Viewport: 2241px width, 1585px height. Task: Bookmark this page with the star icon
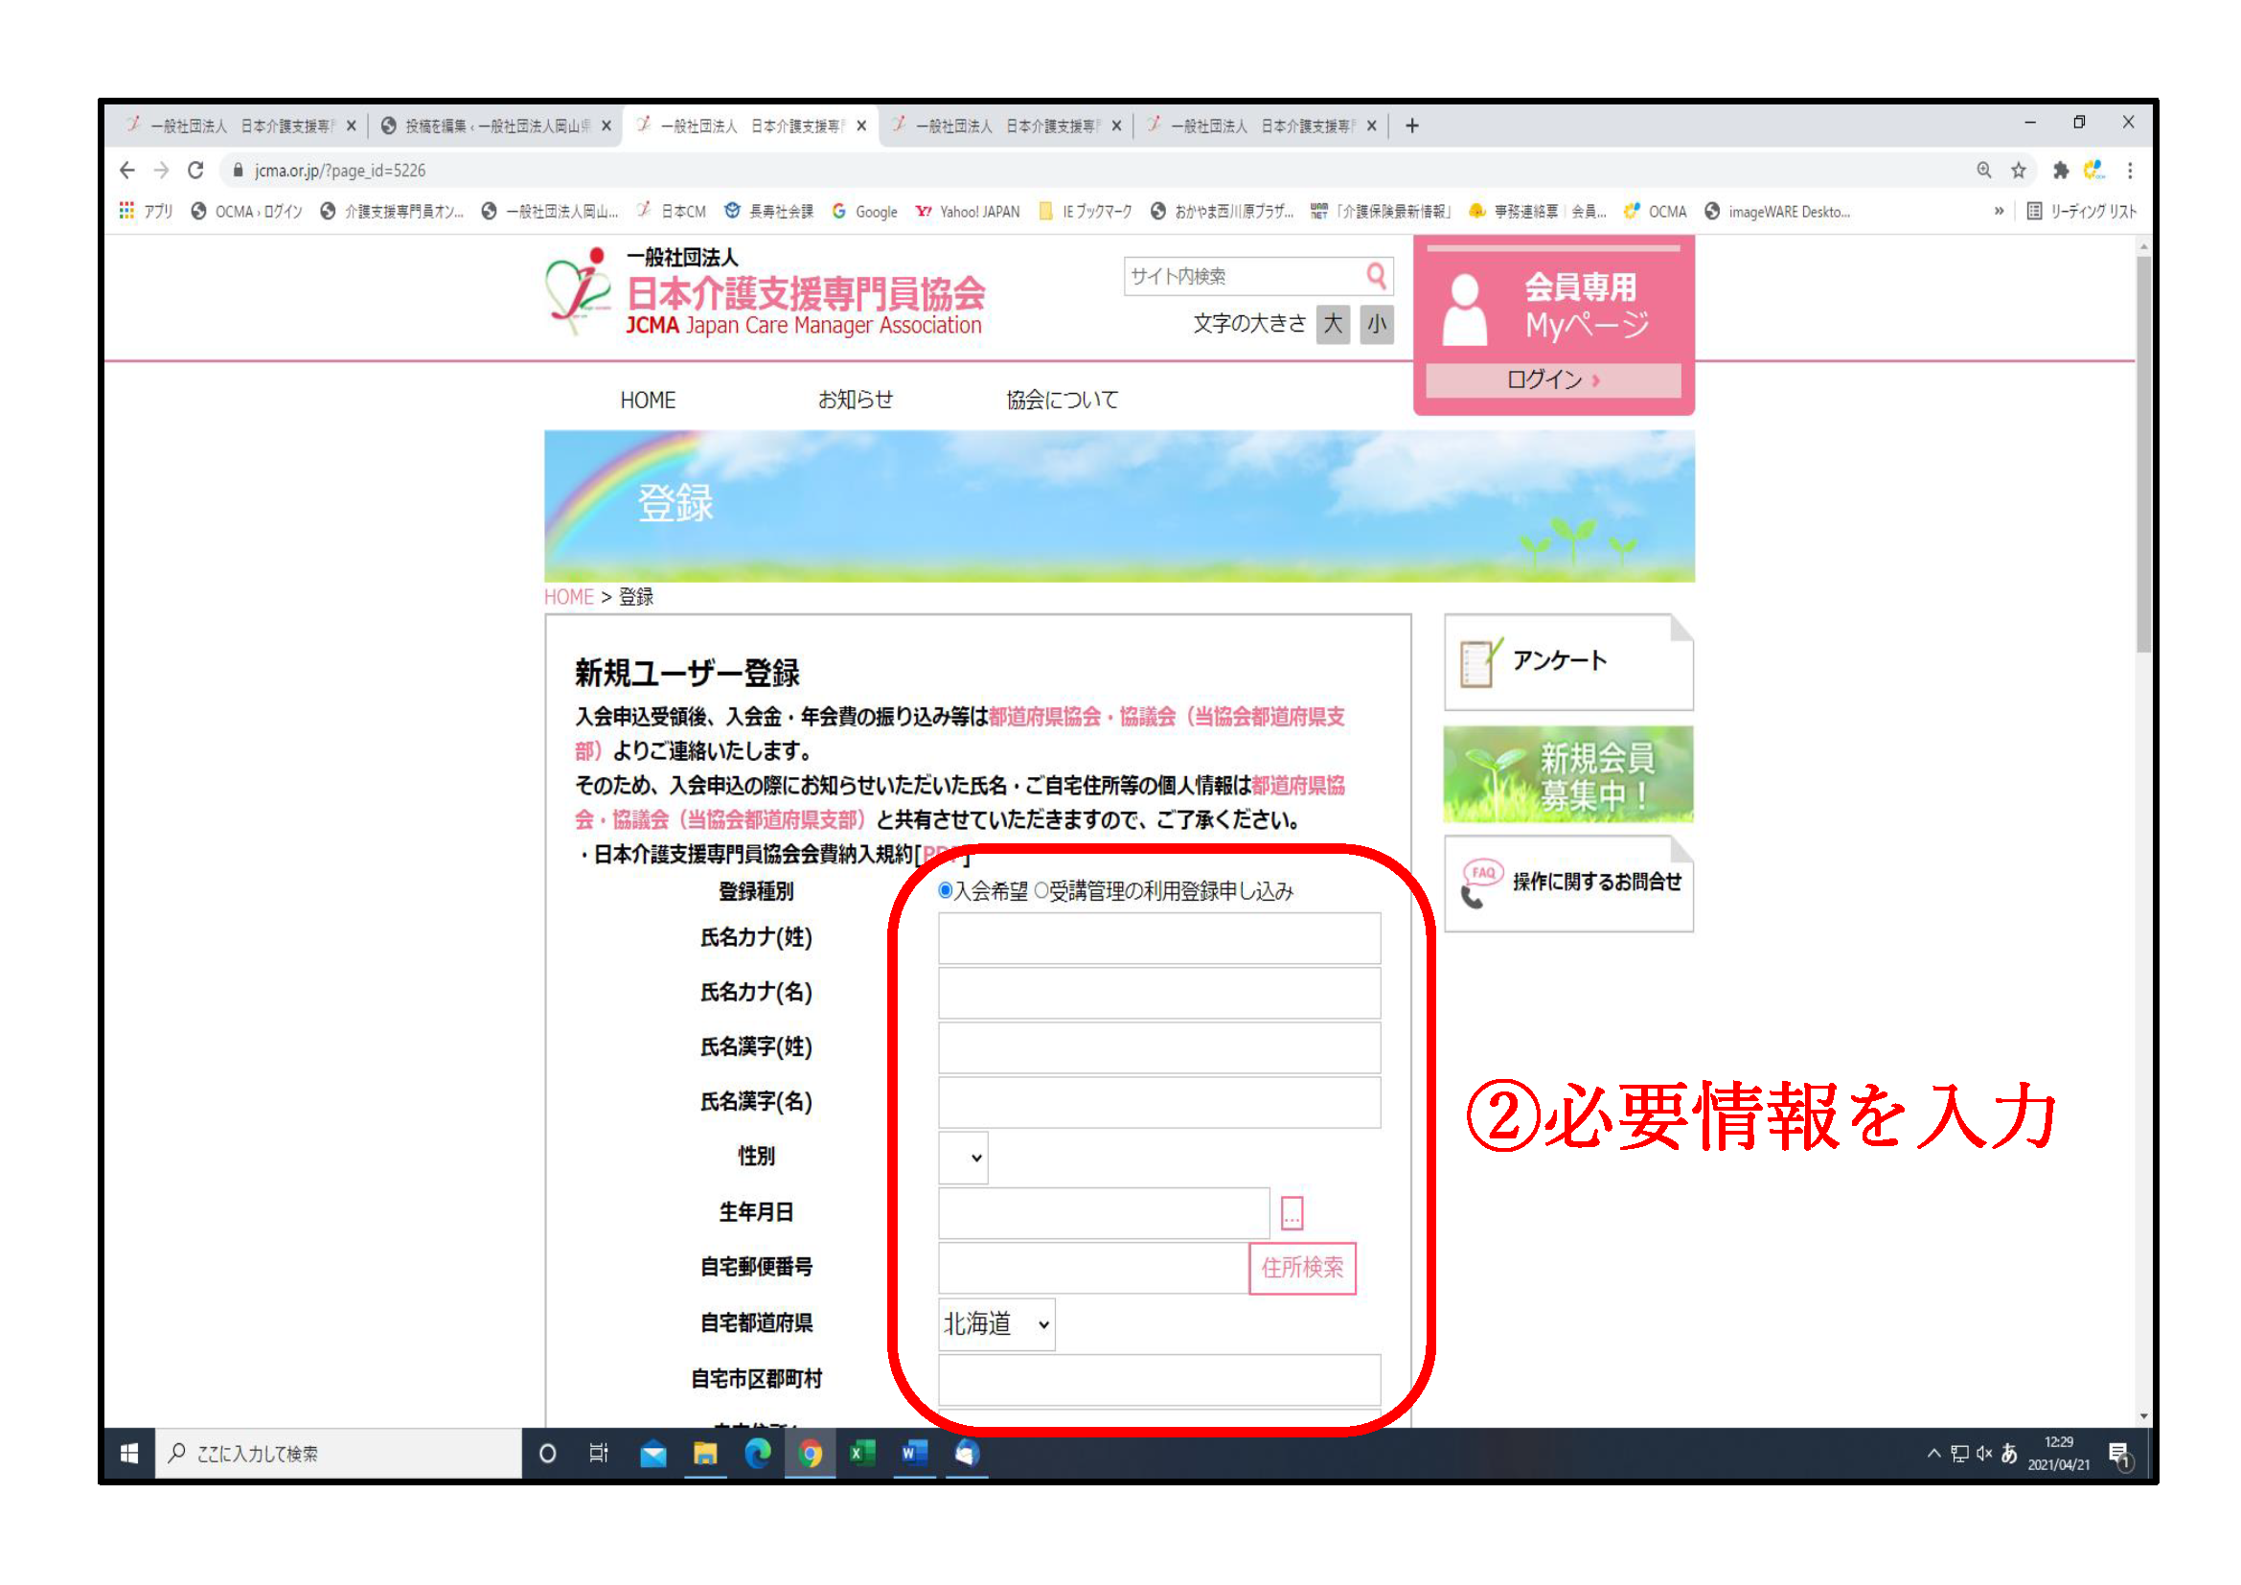pos(2018,171)
